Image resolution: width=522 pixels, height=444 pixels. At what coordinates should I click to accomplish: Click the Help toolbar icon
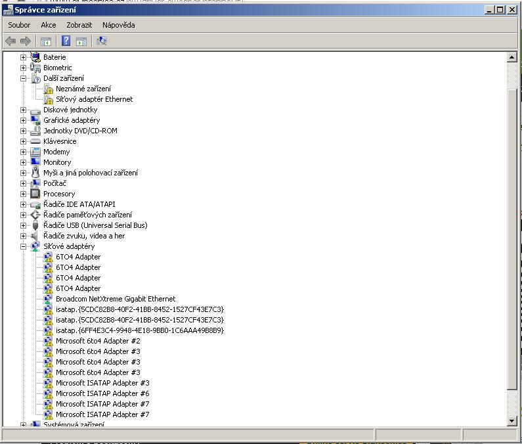(66, 41)
